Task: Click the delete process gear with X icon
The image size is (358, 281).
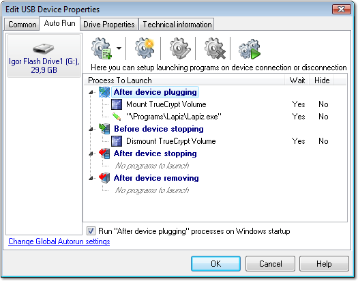Action: pyautogui.click(x=215, y=48)
